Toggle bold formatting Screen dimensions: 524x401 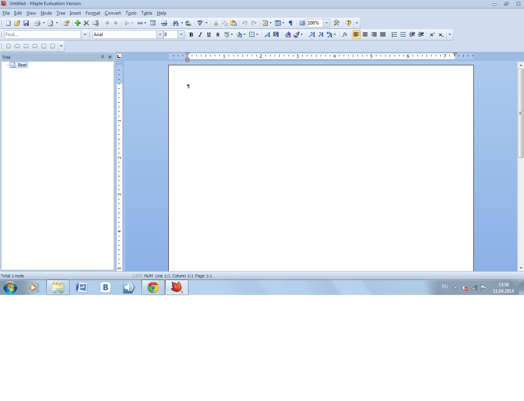[x=191, y=35]
